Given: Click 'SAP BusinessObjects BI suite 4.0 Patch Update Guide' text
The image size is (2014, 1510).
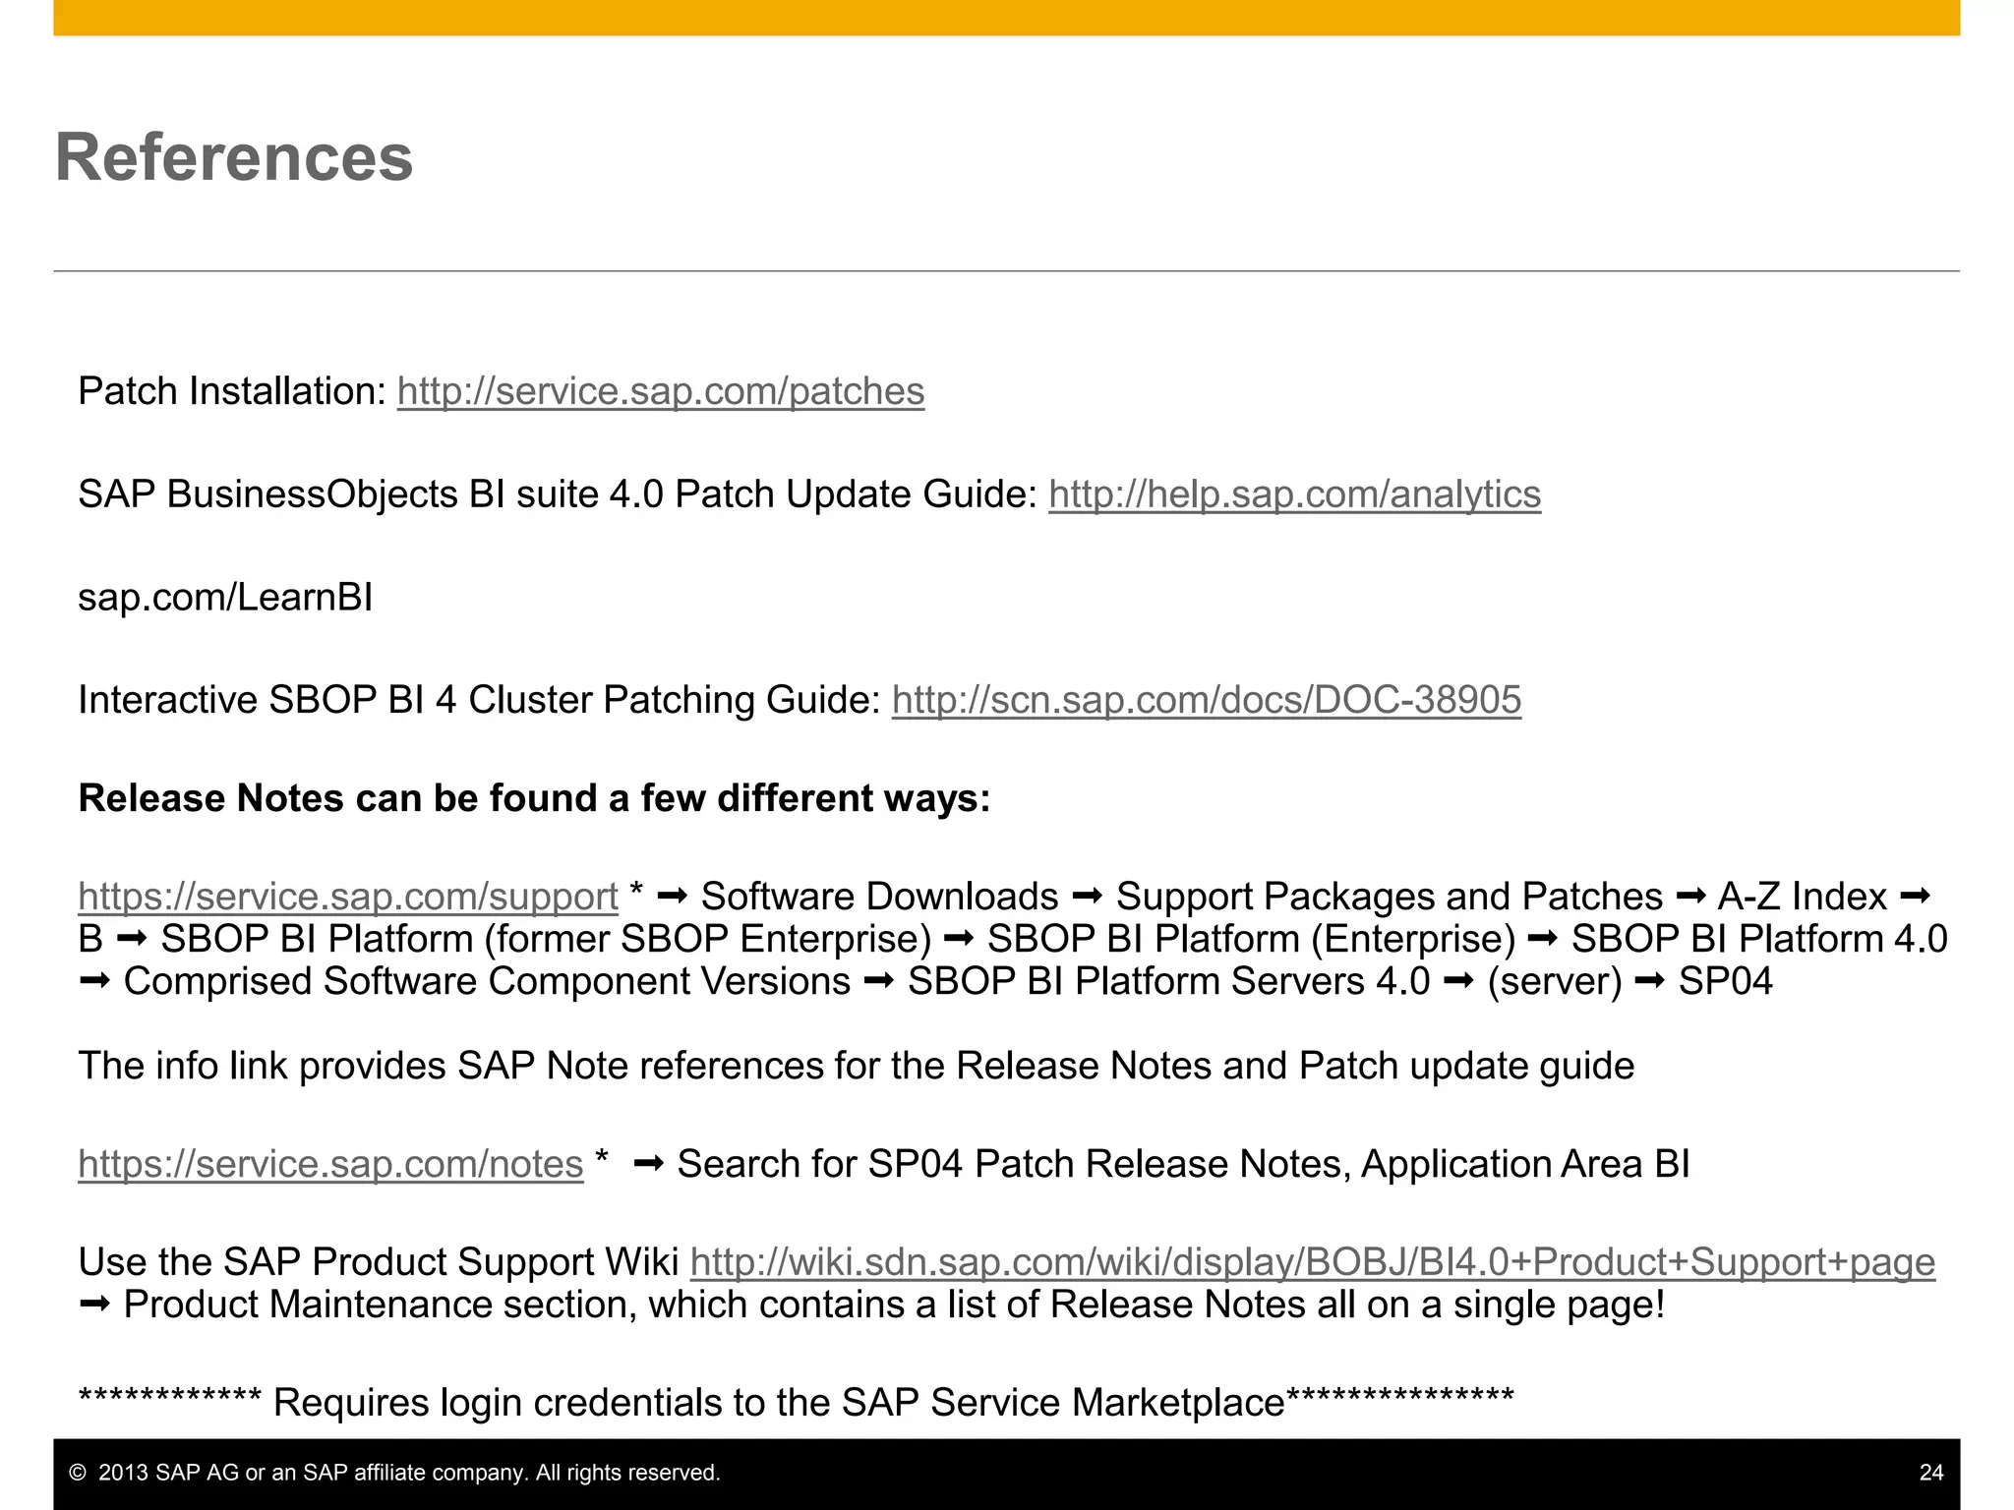Looking at the screenshot, I should tap(557, 494).
